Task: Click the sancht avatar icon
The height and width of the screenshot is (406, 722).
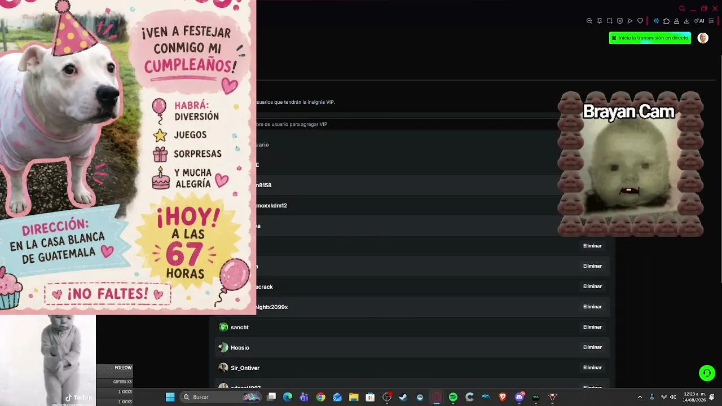Action: tap(223, 327)
